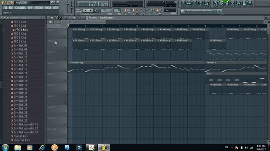This screenshot has width=270, height=151.
Task: Open the HELP menu
Action: point(56,8)
